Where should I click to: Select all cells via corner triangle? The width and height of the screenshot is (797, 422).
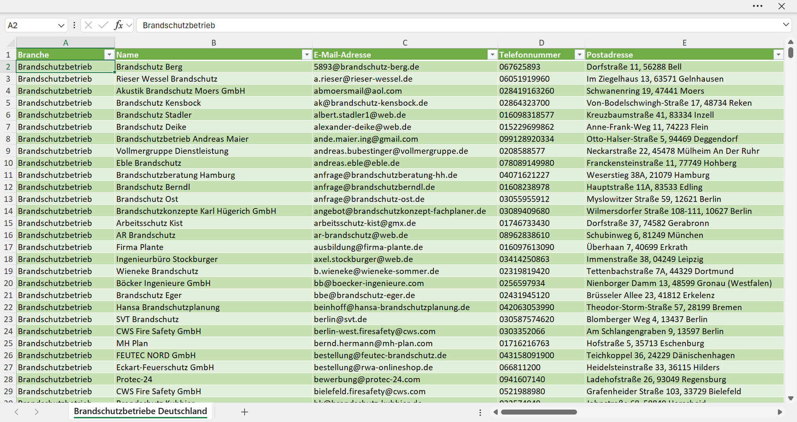pos(11,43)
